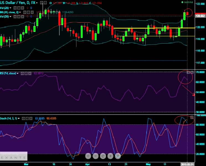Expand the BB (20, close, 2) dropdown arrow
206x166 pixels.
tap(20, 12)
